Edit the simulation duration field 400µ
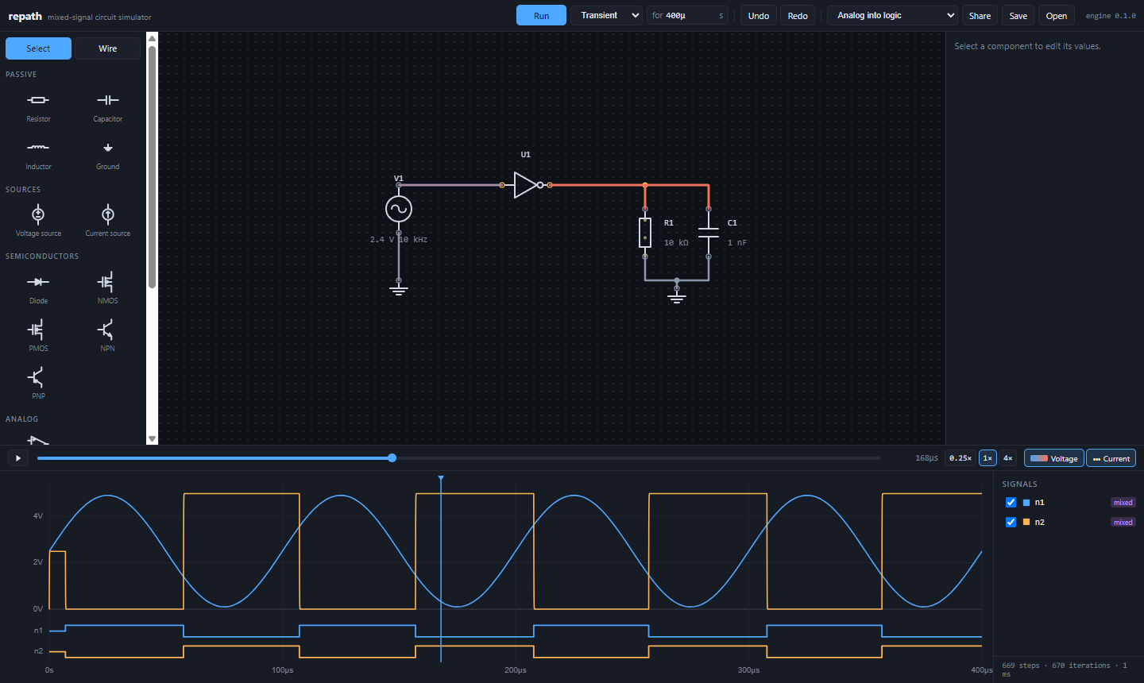The height and width of the screenshot is (683, 1144). [687, 15]
